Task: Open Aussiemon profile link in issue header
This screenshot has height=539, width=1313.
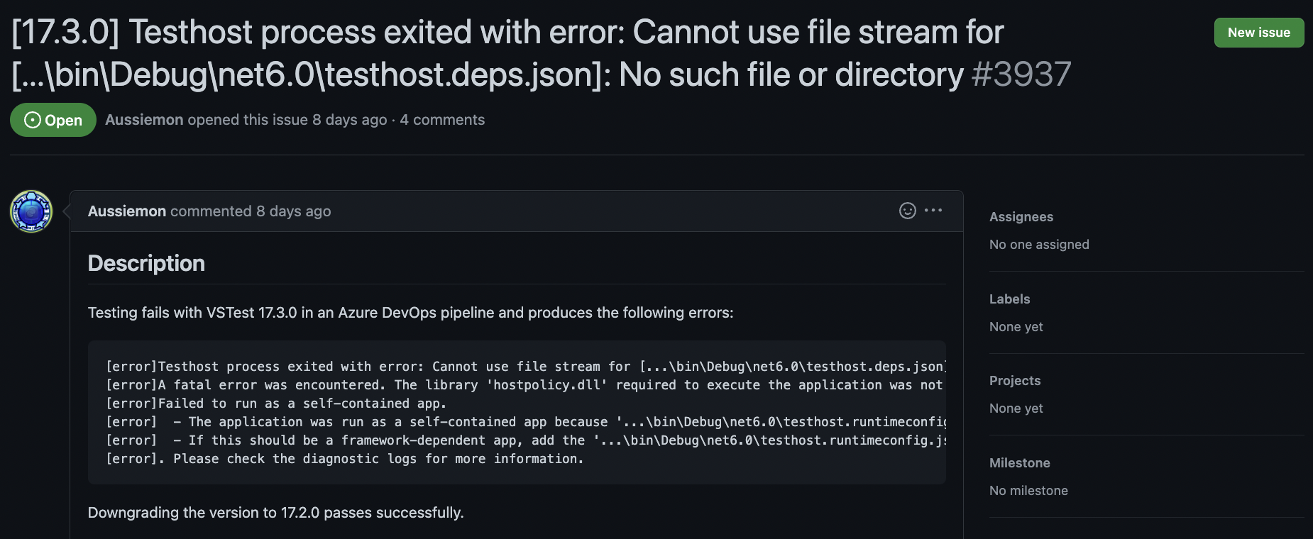Action: 144,120
